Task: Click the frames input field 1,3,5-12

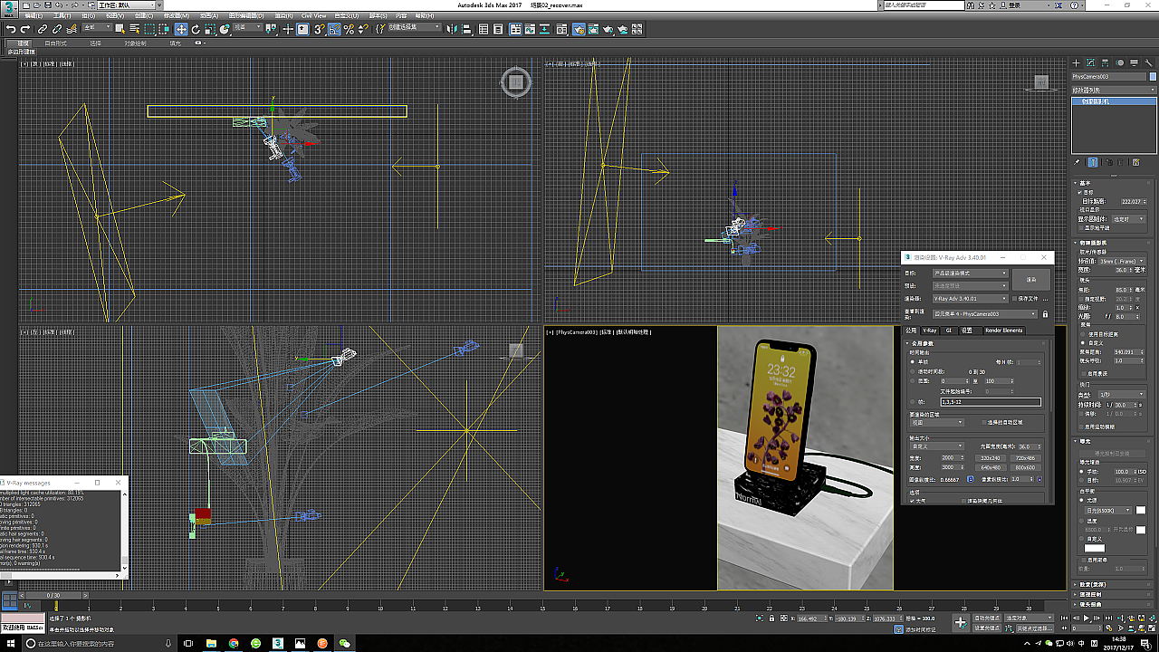Action: pos(990,402)
